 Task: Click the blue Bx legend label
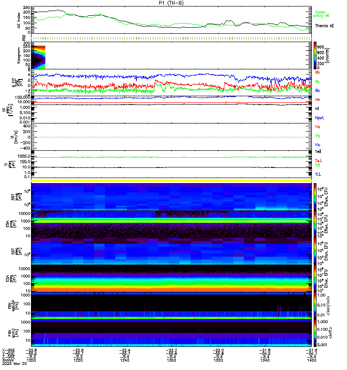pyautogui.click(x=317, y=90)
